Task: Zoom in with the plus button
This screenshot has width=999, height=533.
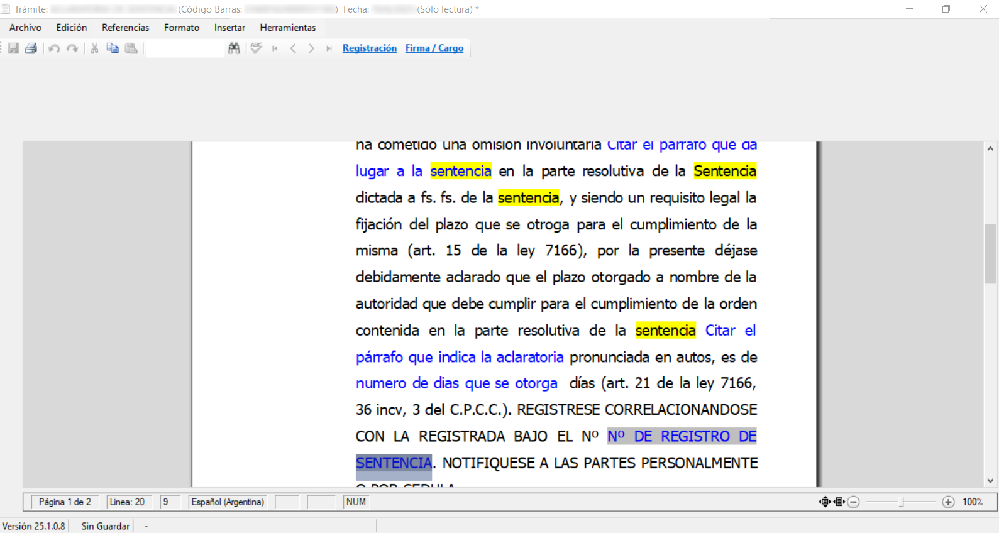Action: (948, 502)
